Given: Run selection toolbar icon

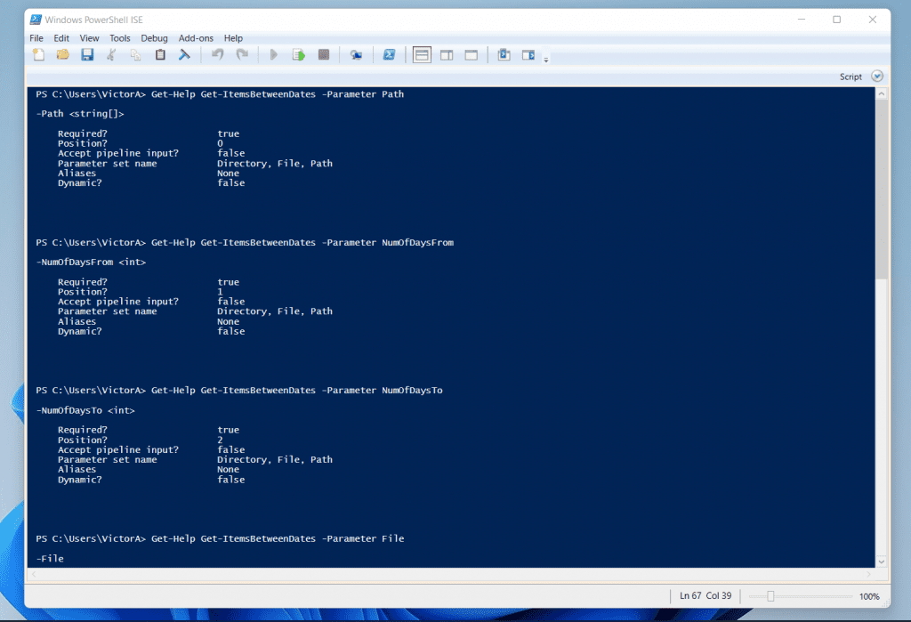Looking at the screenshot, I should tap(299, 54).
